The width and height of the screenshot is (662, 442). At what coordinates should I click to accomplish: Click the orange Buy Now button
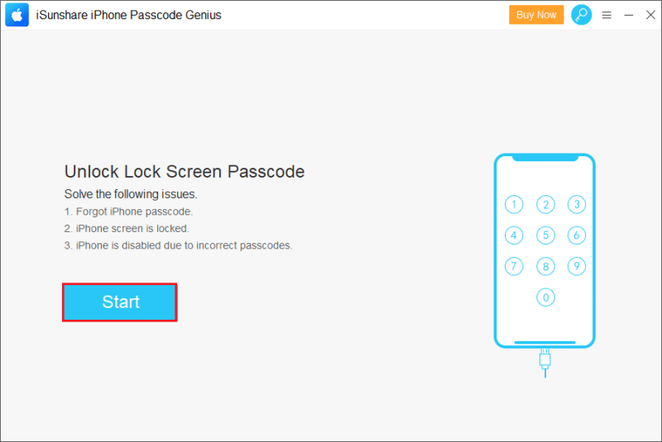[x=536, y=15]
